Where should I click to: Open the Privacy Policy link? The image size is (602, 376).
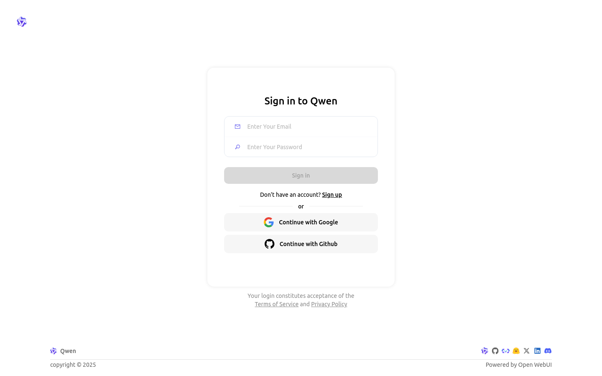(x=329, y=304)
